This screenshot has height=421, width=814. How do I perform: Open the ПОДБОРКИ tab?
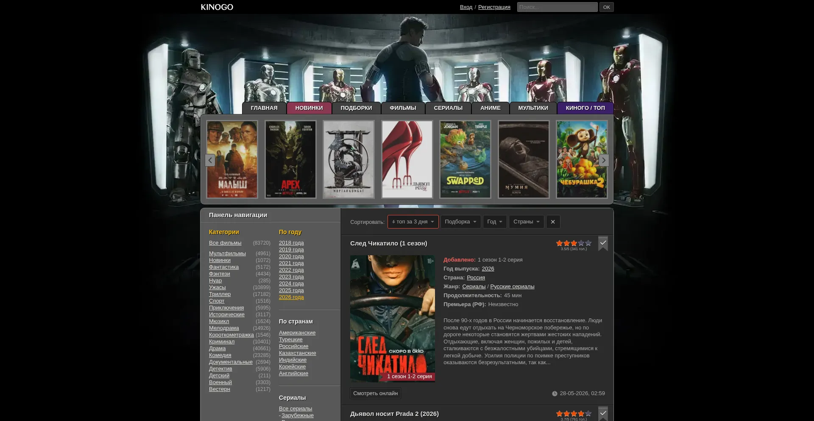click(356, 108)
